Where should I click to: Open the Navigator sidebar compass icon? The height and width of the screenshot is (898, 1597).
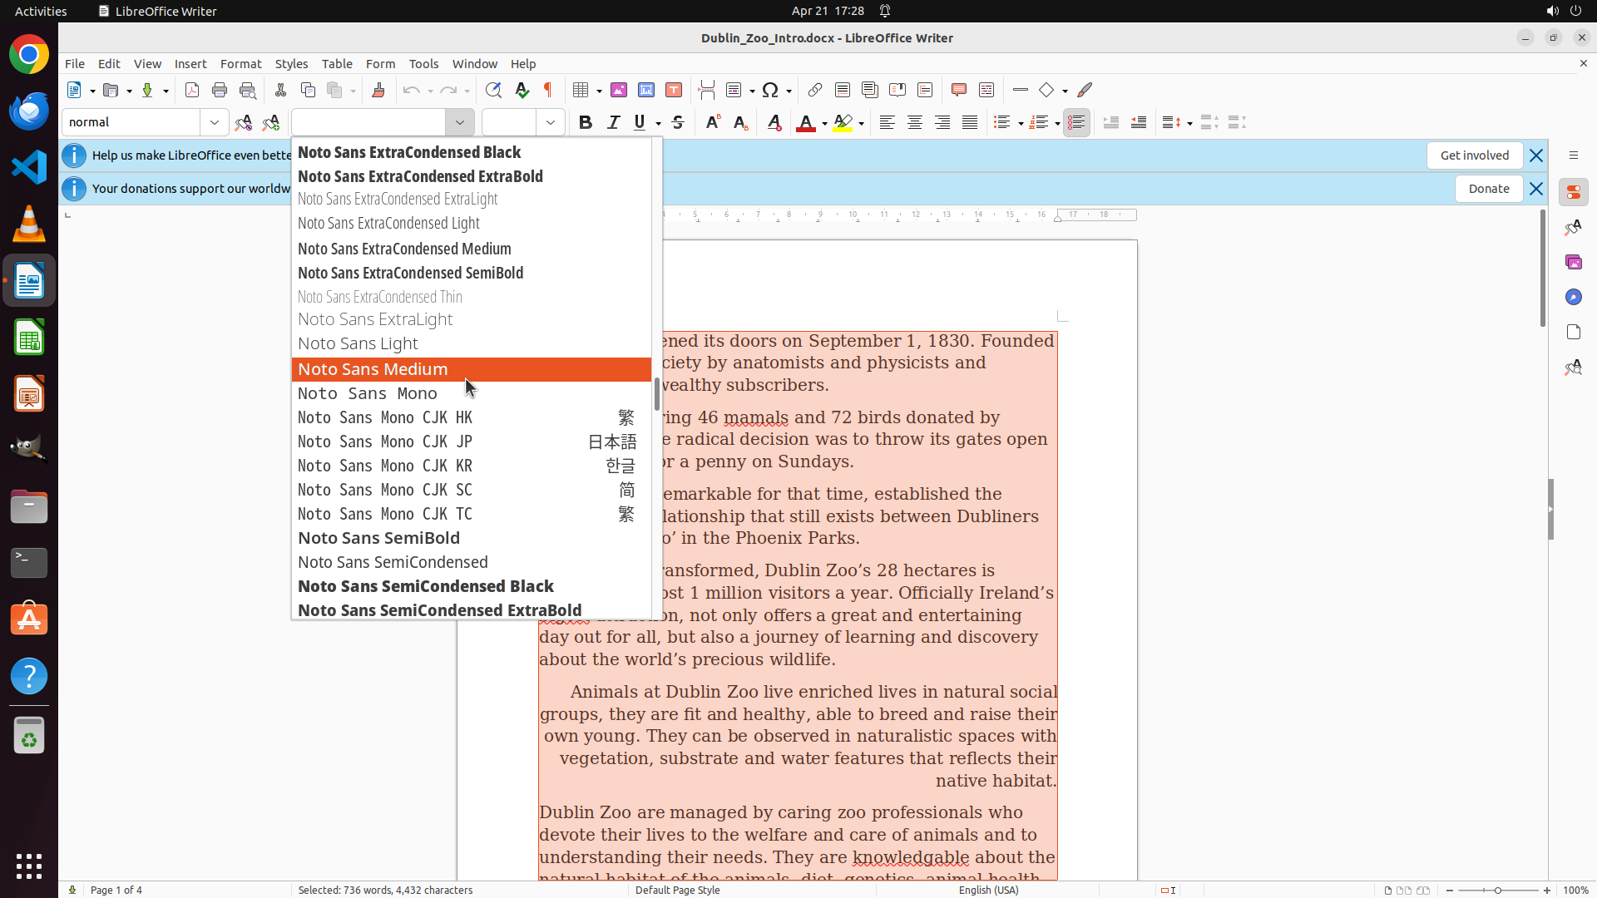click(1573, 297)
